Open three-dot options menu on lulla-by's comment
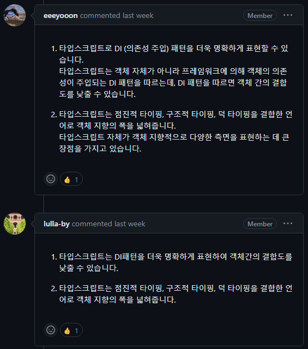 [288, 224]
